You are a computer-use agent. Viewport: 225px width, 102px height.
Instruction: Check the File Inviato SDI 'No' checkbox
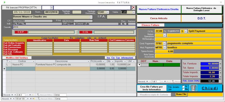coord(183,89)
